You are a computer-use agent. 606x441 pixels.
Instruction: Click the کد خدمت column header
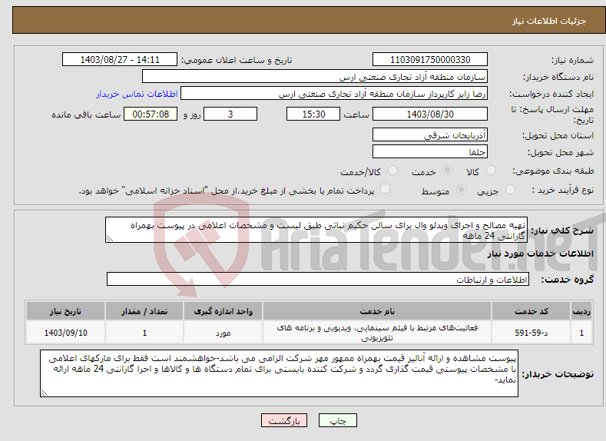coord(531,311)
